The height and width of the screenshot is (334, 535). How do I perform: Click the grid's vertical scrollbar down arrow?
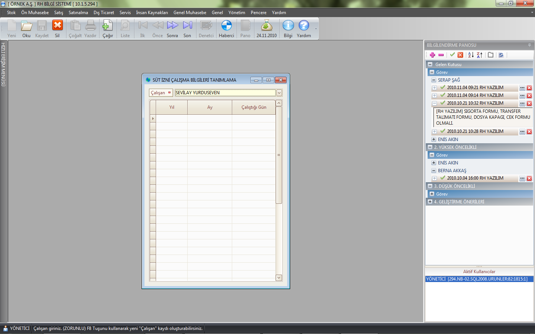pos(279,278)
